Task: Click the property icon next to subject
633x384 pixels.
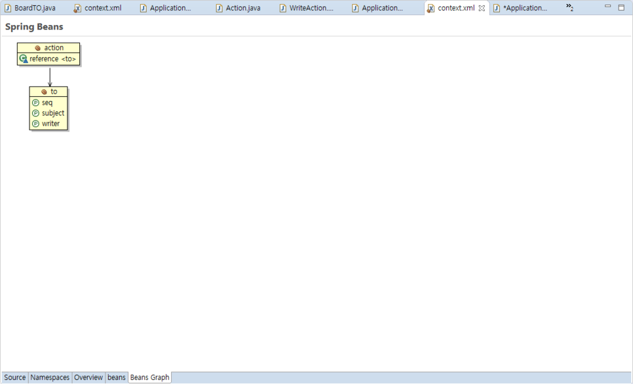Action: click(35, 113)
